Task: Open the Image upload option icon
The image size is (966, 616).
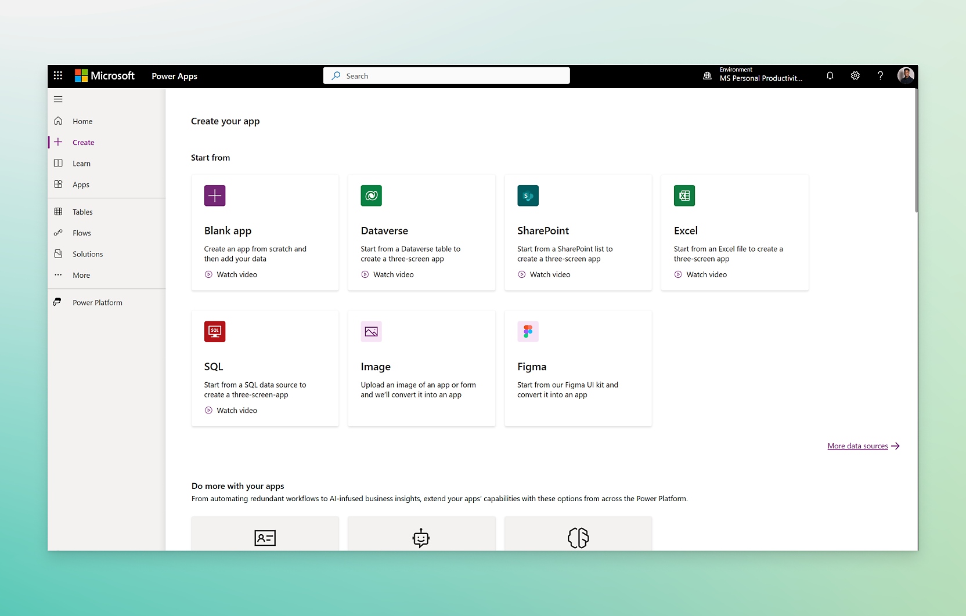Action: click(371, 331)
